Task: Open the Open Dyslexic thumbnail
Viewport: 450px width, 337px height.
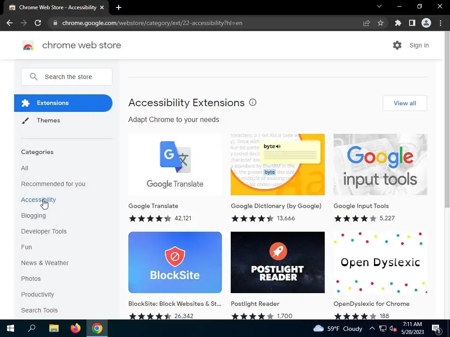Action: pos(380,262)
